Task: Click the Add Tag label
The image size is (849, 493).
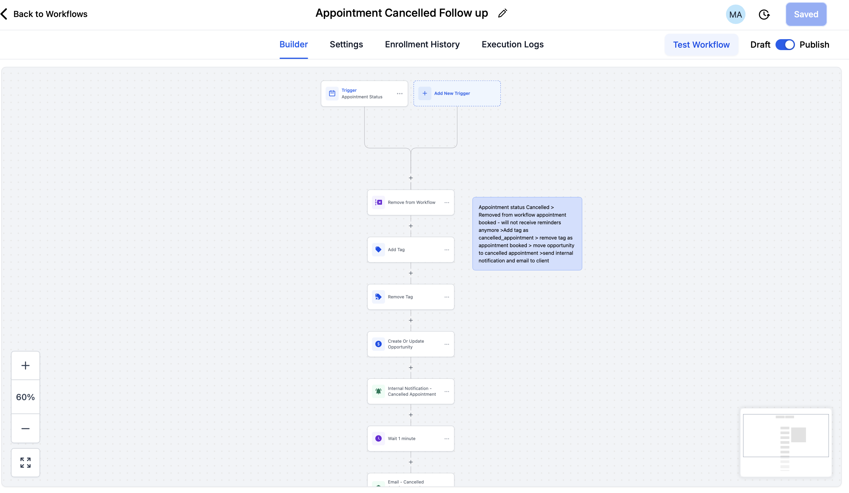Action: point(396,250)
